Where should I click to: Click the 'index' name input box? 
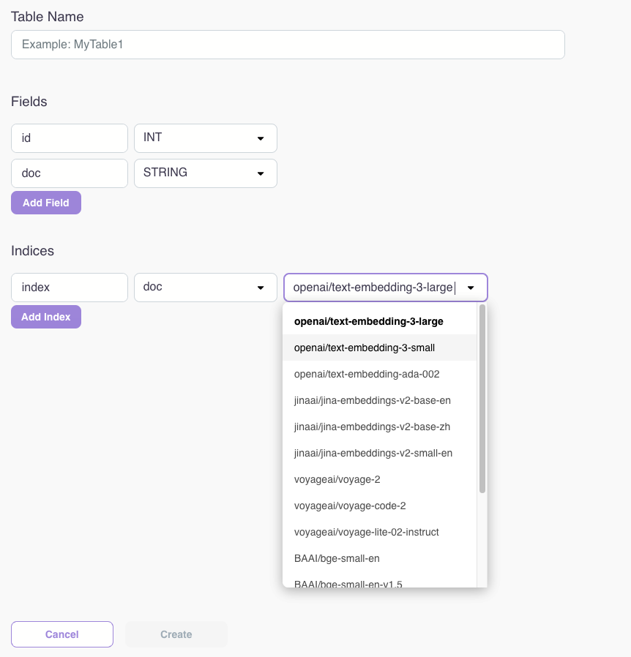coord(70,288)
